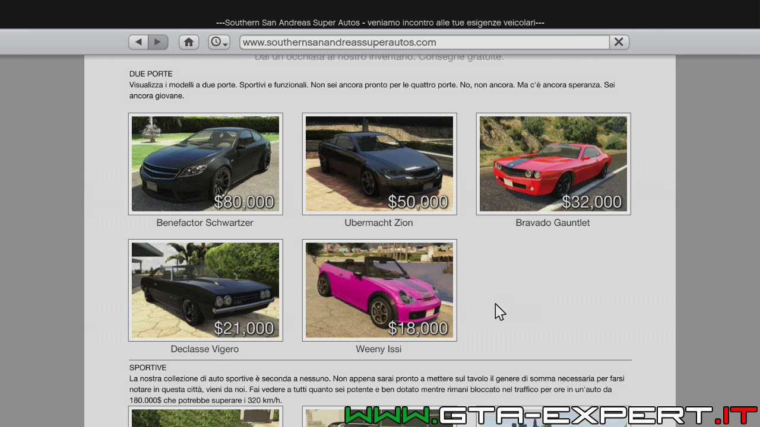The image size is (760, 427).
Task: Click the Declasse Vigero name label
Action: pos(205,349)
